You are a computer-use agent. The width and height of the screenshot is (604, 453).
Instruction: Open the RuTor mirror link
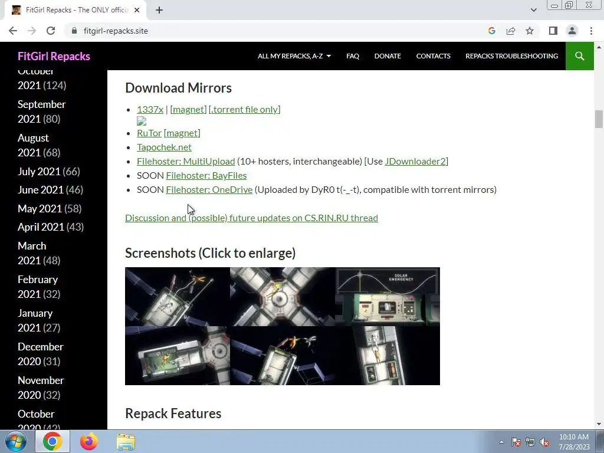[149, 133]
